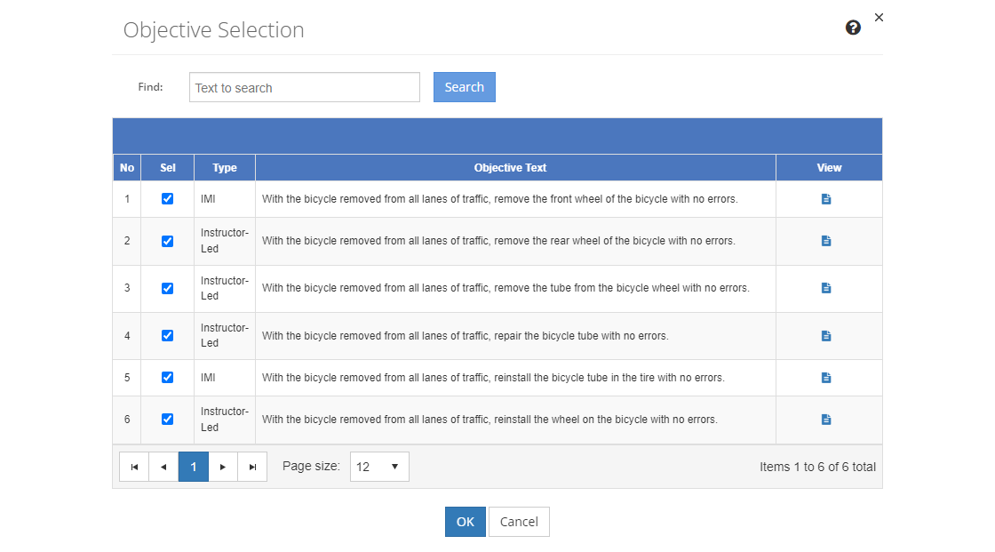Uncheck objective 6 reinstall wheel checkbox

tap(168, 420)
